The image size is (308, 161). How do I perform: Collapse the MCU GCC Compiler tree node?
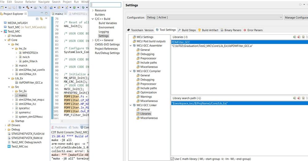[x=130, y=71]
